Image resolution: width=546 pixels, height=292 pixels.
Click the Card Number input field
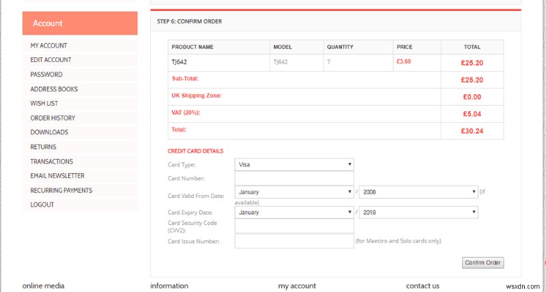(x=294, y=178)
